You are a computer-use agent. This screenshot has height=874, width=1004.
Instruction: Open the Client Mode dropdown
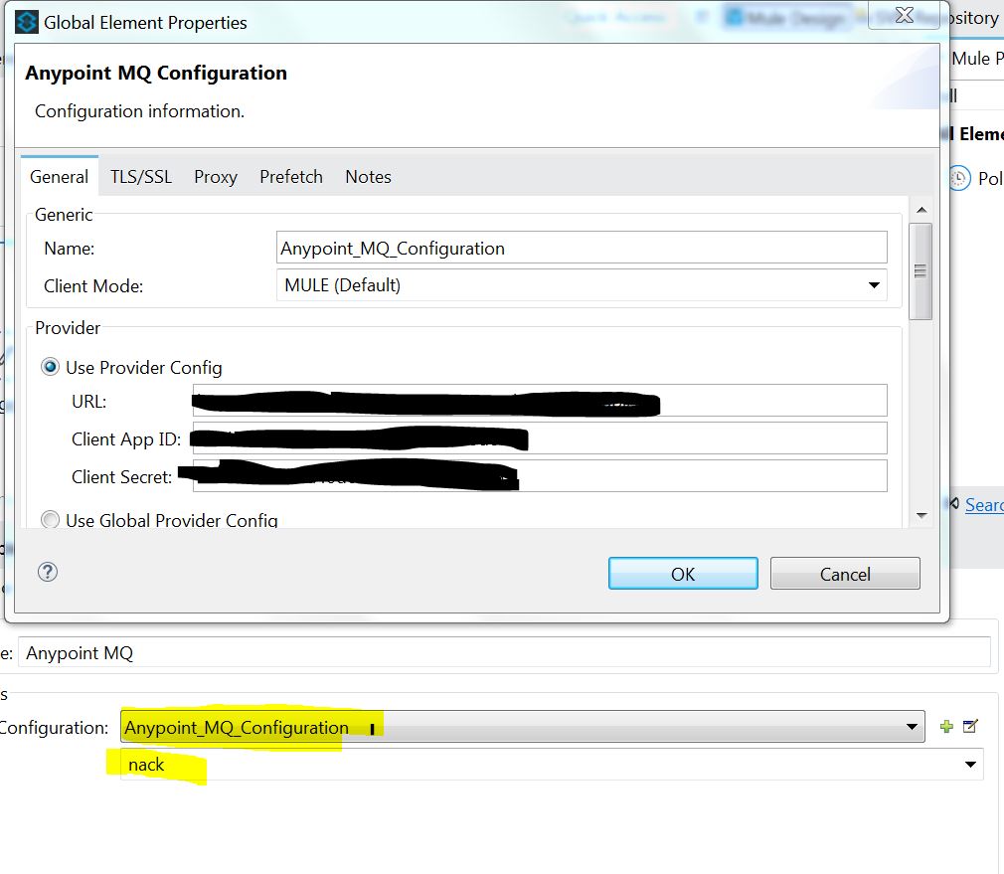click(582, 285)
